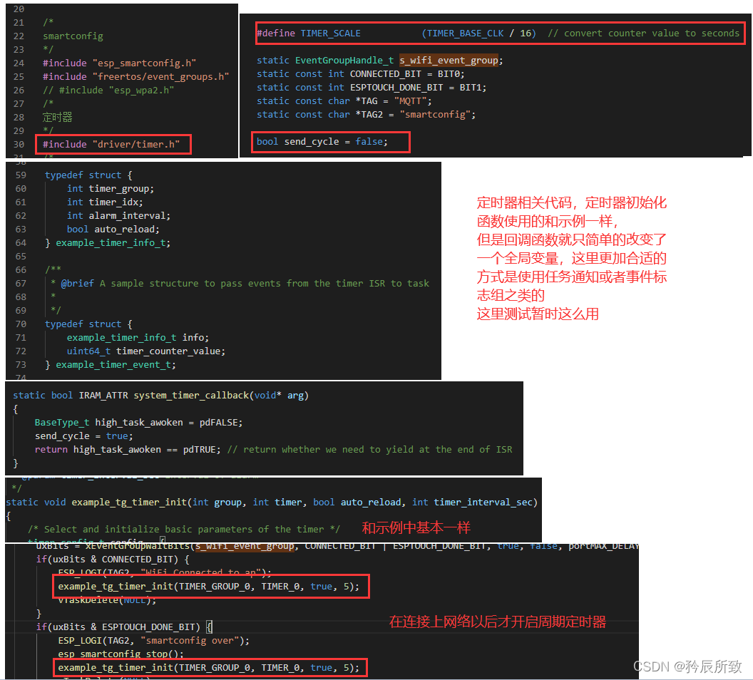The width and height of the screenshot is (753, 680).
Task: Click the red note '和示例中基本一样'
Action: 416,527
